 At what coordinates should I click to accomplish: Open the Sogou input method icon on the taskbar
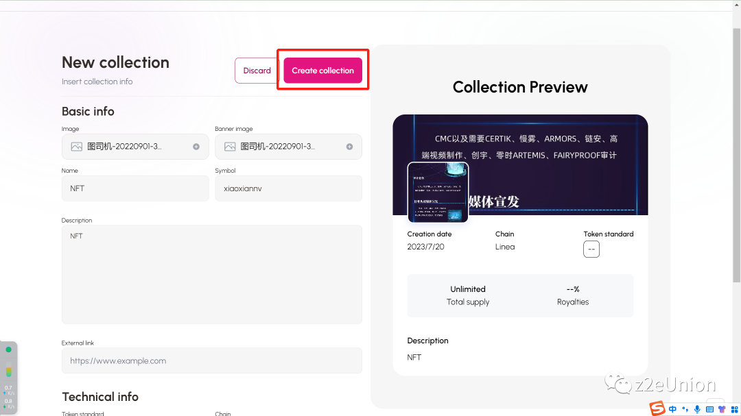657,408
